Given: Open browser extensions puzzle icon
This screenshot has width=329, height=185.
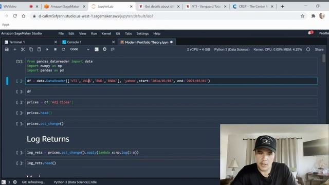Looking at the screenshot, I should pos(313,16).
